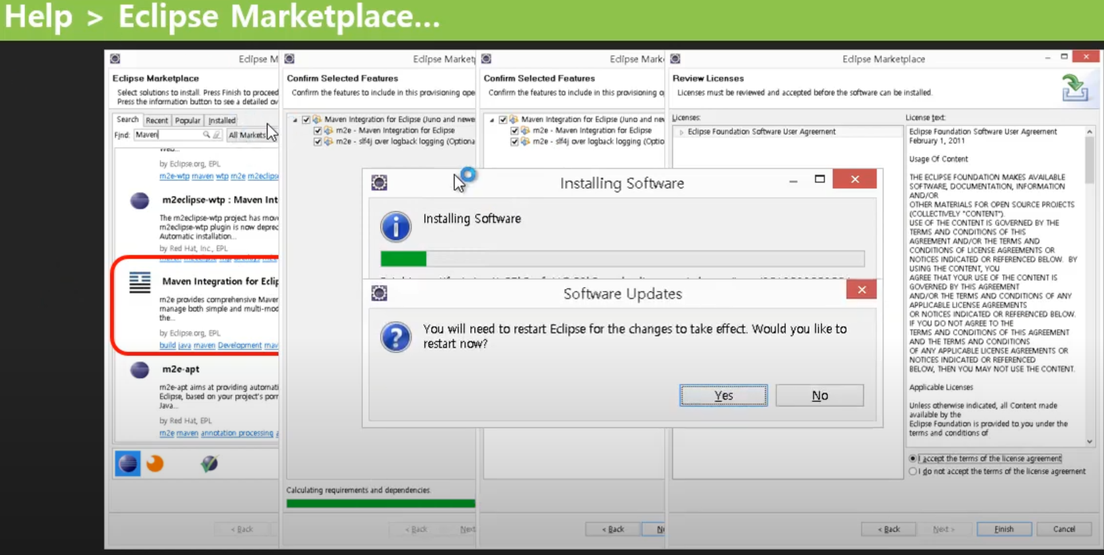1104x555 pixels.
Task: Select the orange catalog icon at the bottom
Action: 155,464
